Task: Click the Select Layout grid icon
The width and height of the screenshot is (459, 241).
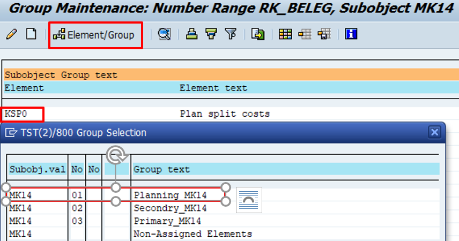Action: (305, 35)
